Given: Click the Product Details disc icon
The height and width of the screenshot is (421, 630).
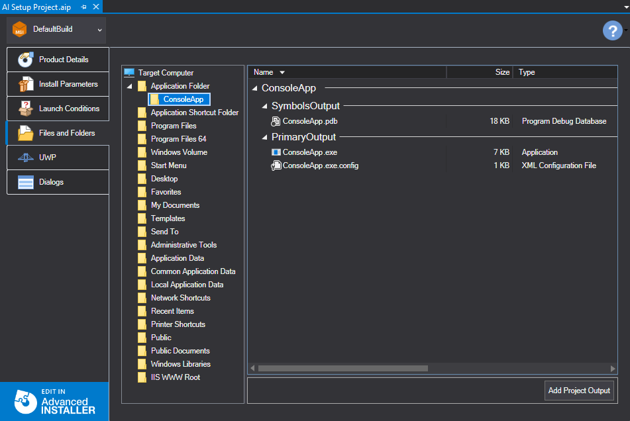Looking at the screenshot, I should pyautogui.click(x=26, y=60).
